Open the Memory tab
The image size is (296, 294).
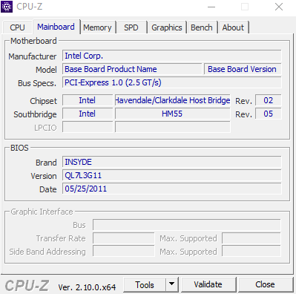pos(98,27)
